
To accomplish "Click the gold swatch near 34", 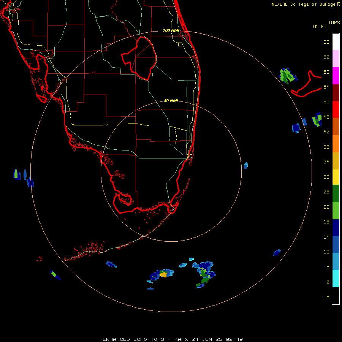I will click(x=336, y=161).
